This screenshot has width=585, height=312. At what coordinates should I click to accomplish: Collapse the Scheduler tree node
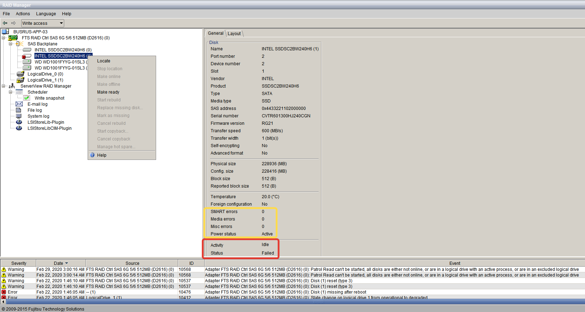(x=11, y=92)
